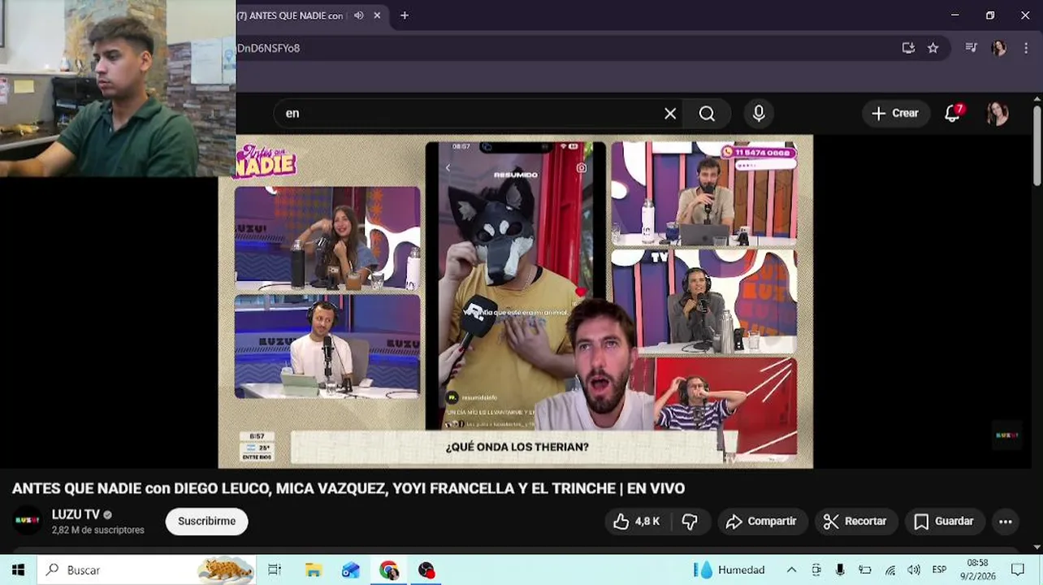Open network settings tray icon
This screenshot has height=585, width=1043.
pos(890,570)
